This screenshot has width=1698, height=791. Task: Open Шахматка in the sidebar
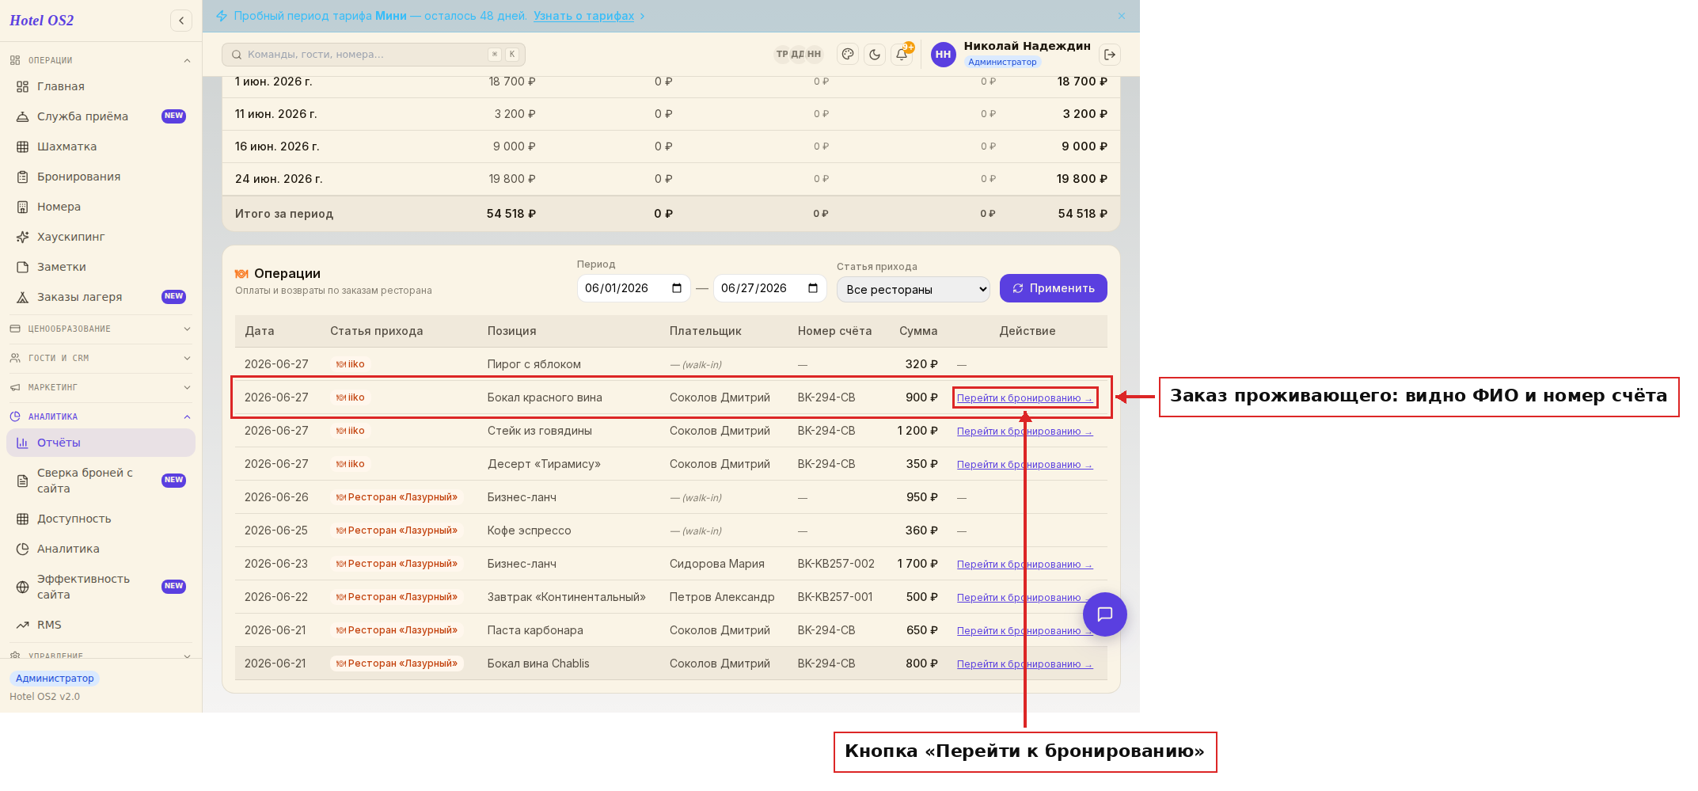(101, 146)
